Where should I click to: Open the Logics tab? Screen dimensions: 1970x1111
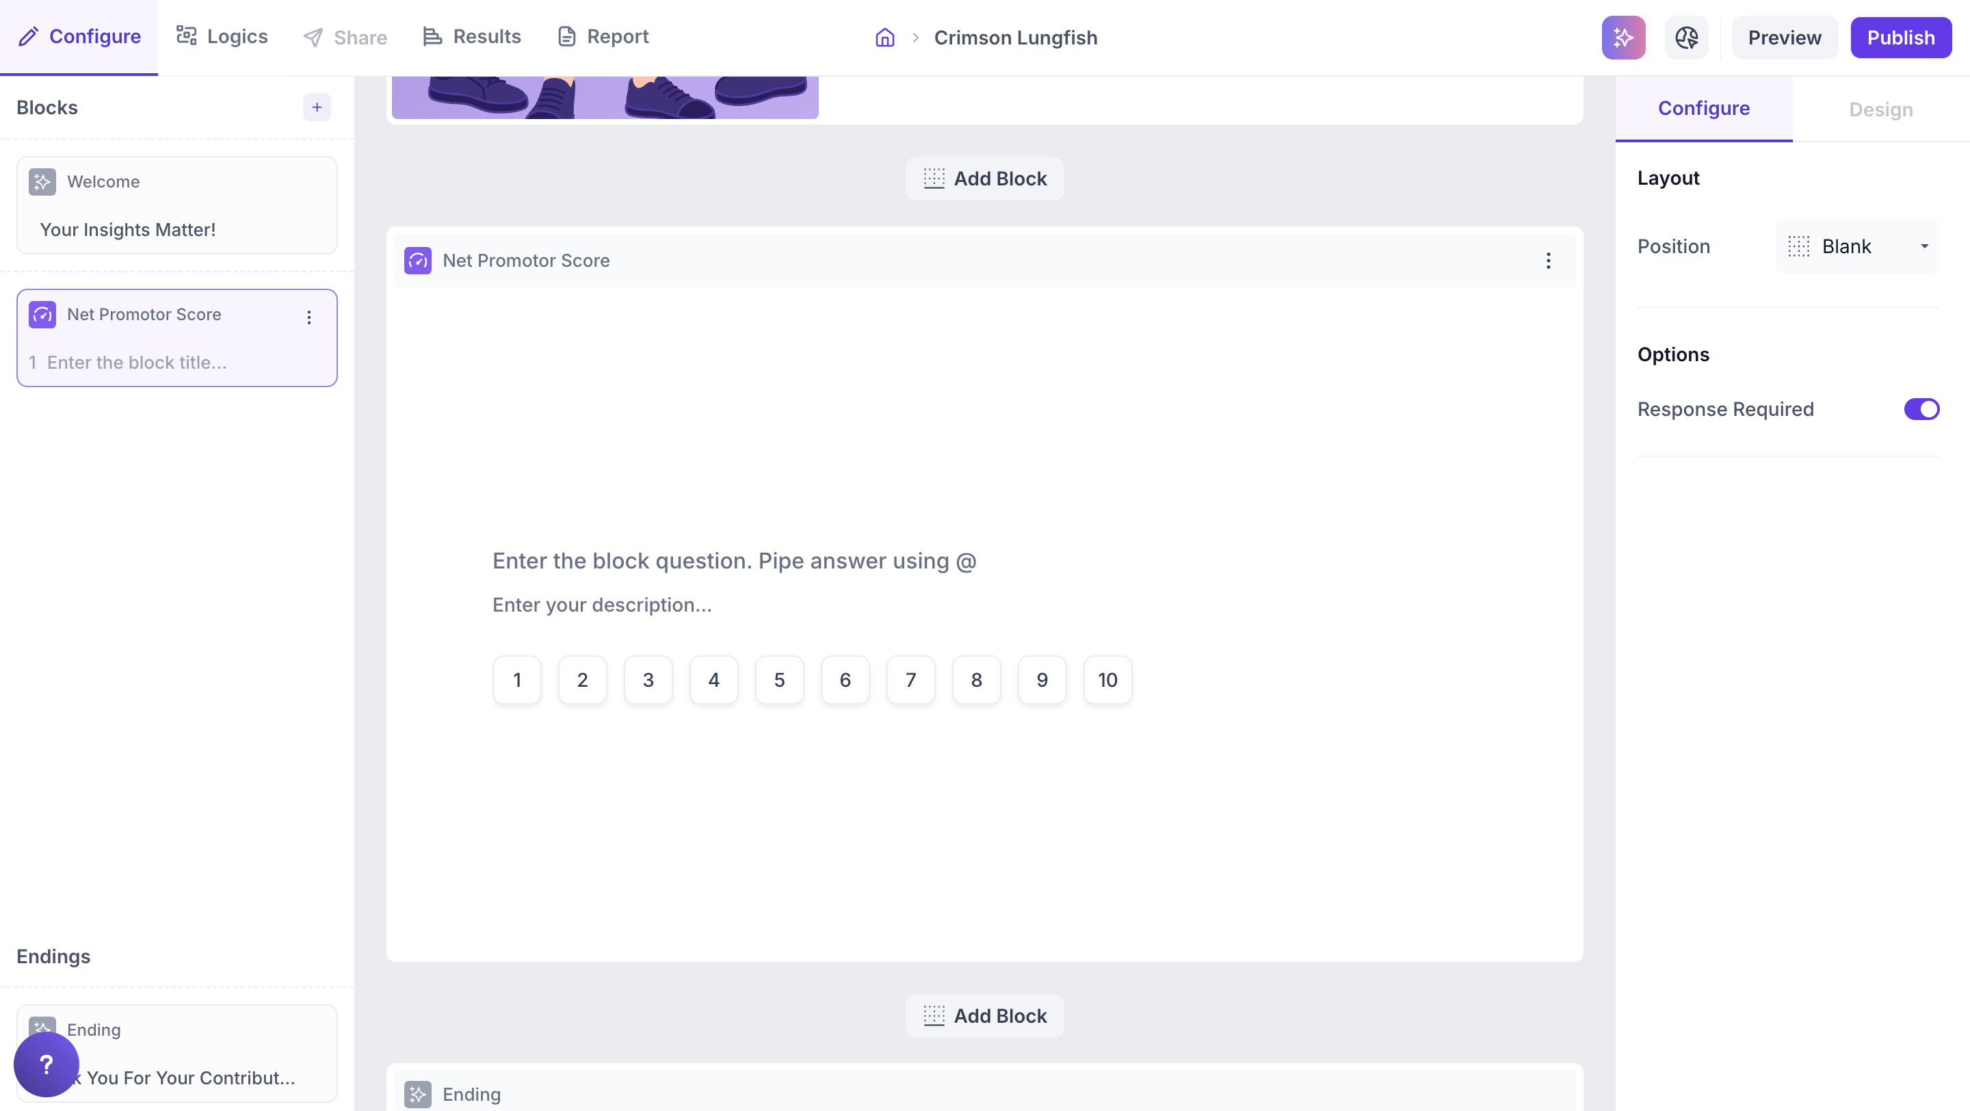click(x=222, y=37)
